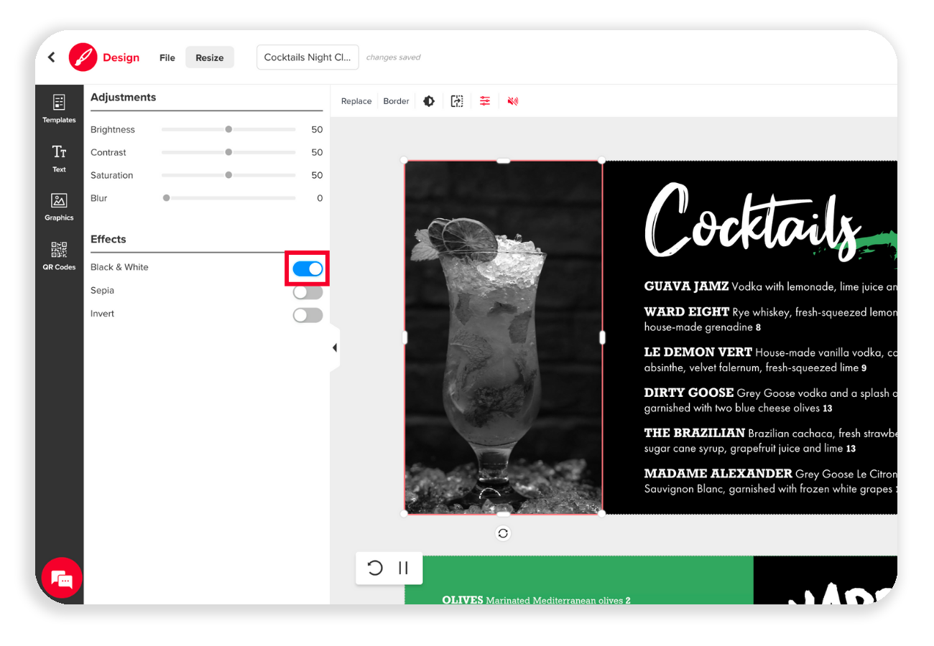This screenshot has height=646, width=934.
Task: Open the File menu
Action: tap(167, 57)
